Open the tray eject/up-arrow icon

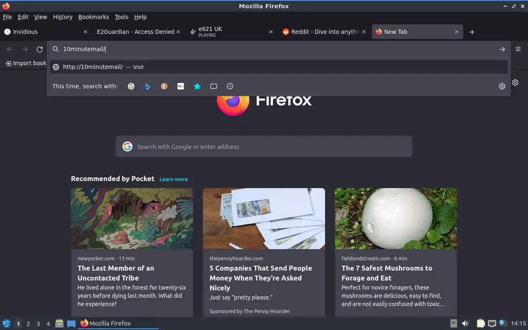(x=453, y=323)
